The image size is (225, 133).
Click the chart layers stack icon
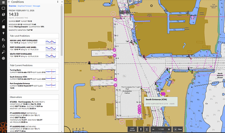point(3,14)
